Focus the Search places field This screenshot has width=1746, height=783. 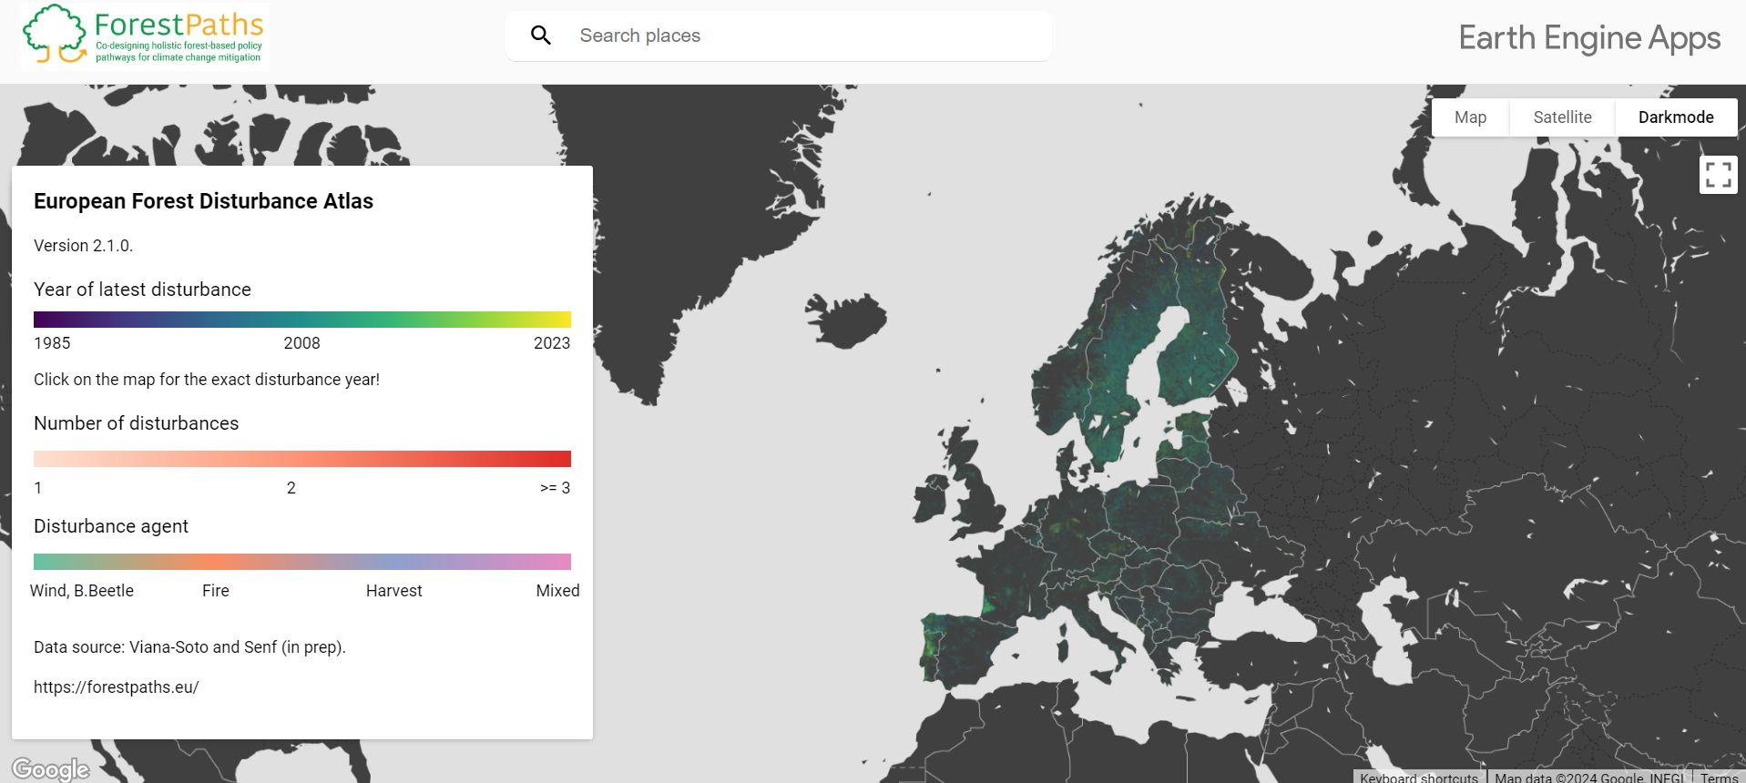(802, 36)
